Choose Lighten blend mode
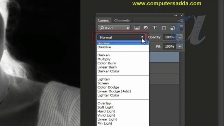224x126 pixels. coord(123,79)
